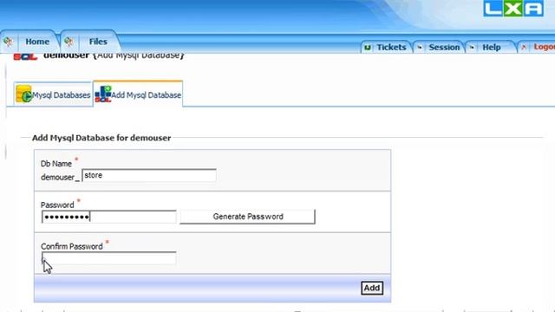This screenshot has height=312, width=555.
Task: Open the Tickets menu
Action: [x=391, y=48]
